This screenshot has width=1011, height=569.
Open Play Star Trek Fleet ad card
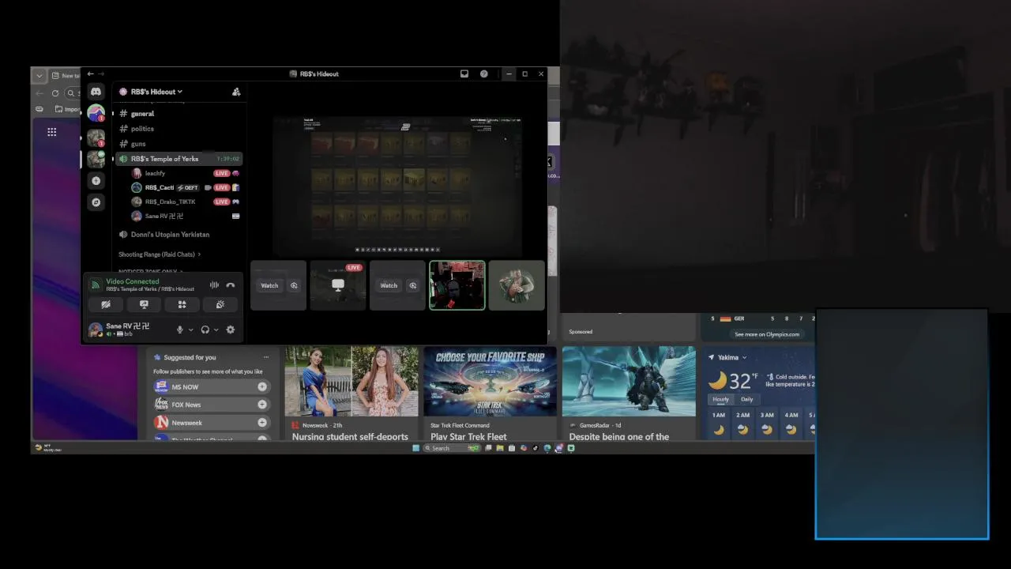[x=490, y=394]
